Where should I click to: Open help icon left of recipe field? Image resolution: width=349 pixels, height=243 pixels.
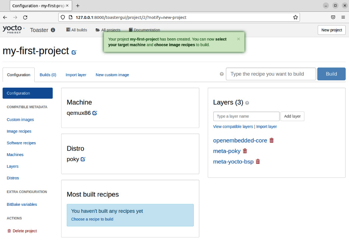(222, 74)
